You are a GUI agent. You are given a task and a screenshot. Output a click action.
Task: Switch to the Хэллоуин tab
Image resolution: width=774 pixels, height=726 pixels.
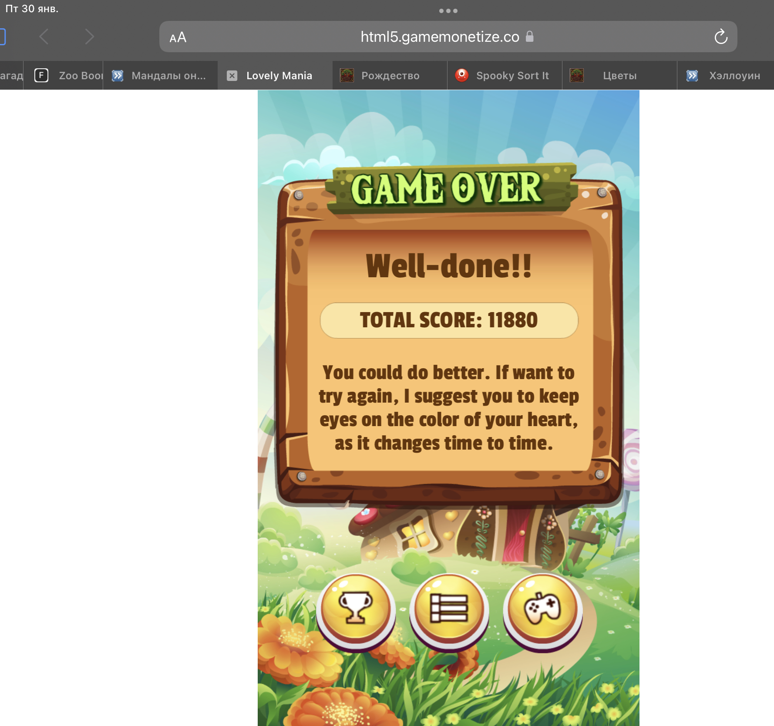(726, 76)
